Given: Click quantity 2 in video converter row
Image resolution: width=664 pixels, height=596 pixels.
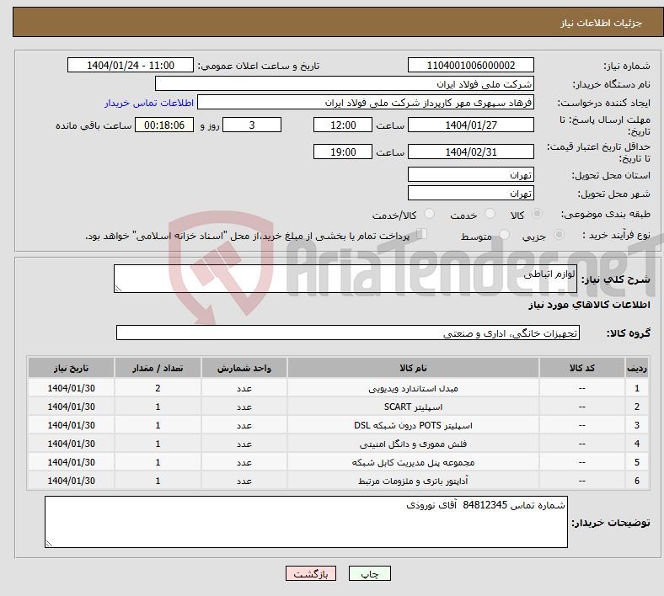Looking at the screenshot, I should pos(158,388).
